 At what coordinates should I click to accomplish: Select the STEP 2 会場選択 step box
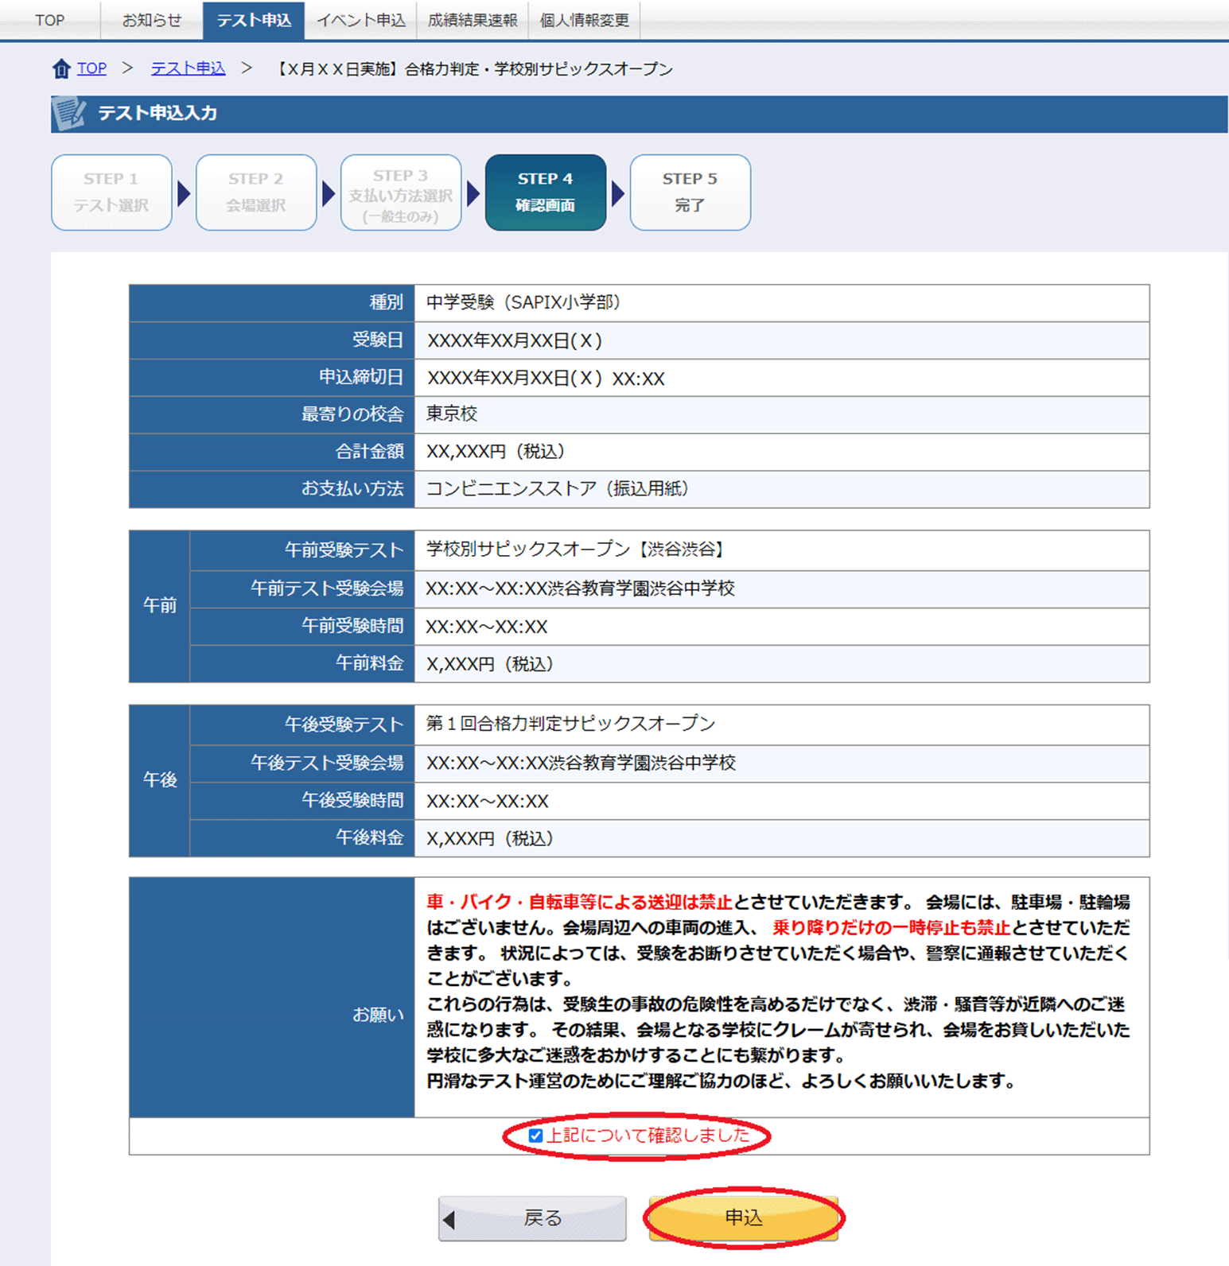tap(256, 192)
